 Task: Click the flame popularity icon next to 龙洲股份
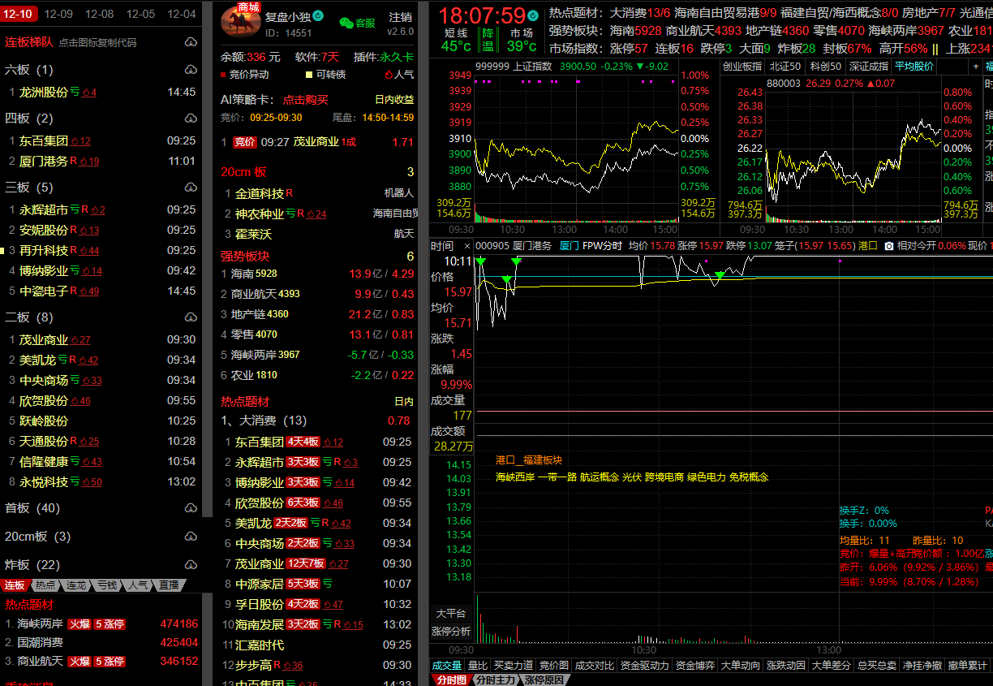[88, 93]
